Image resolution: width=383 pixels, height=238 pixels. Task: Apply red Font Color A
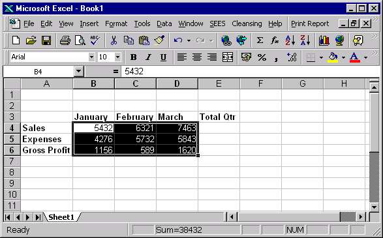[x=355, y=57]
